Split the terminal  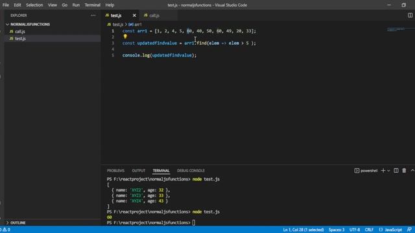(396, 171)
